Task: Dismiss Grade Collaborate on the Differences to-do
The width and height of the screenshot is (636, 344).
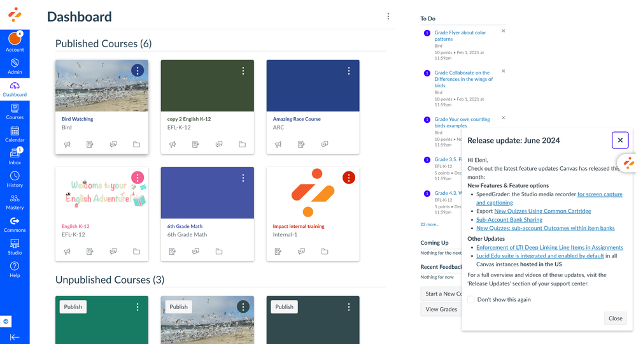Action: pyautogui.click(x=504, y=71)
